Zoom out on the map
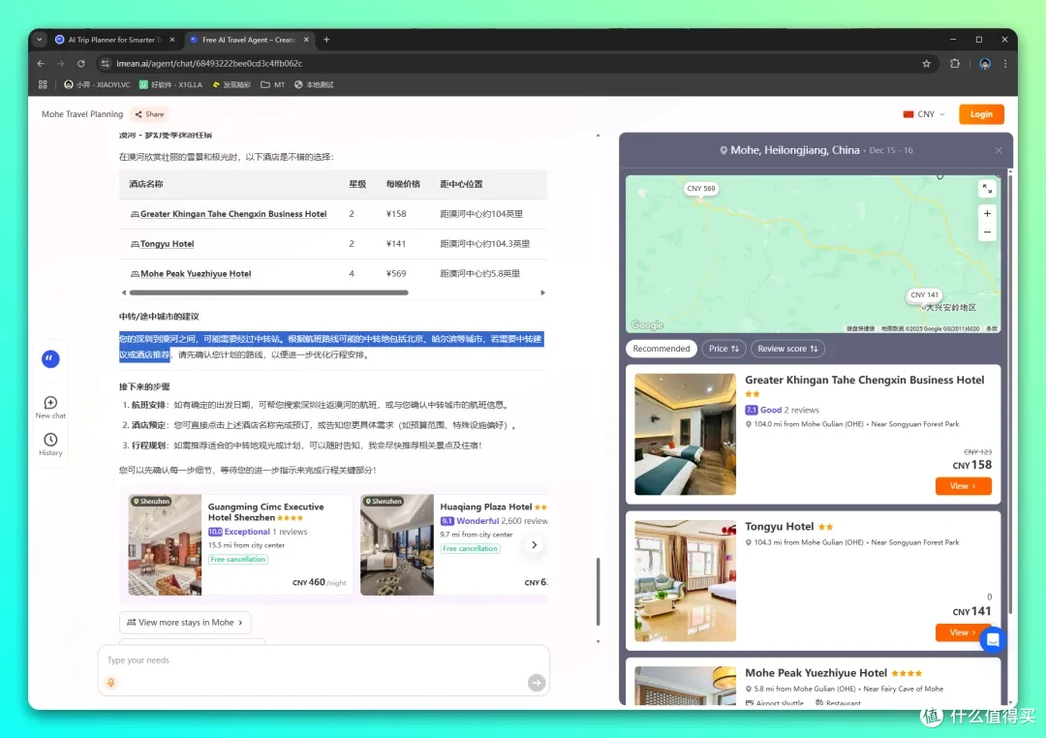Screen dimensions: 1046x738 [987, 232]
